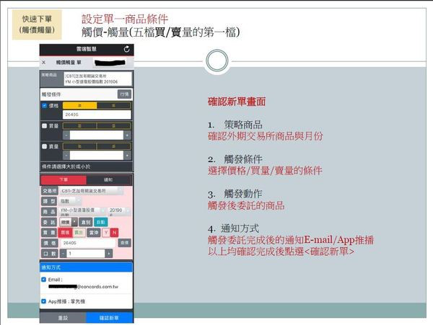Image resolution: width=433 pixels, height=325 pixels.
Task: Click the 口數 quantity field showing 1
Action: pos(86,254)
